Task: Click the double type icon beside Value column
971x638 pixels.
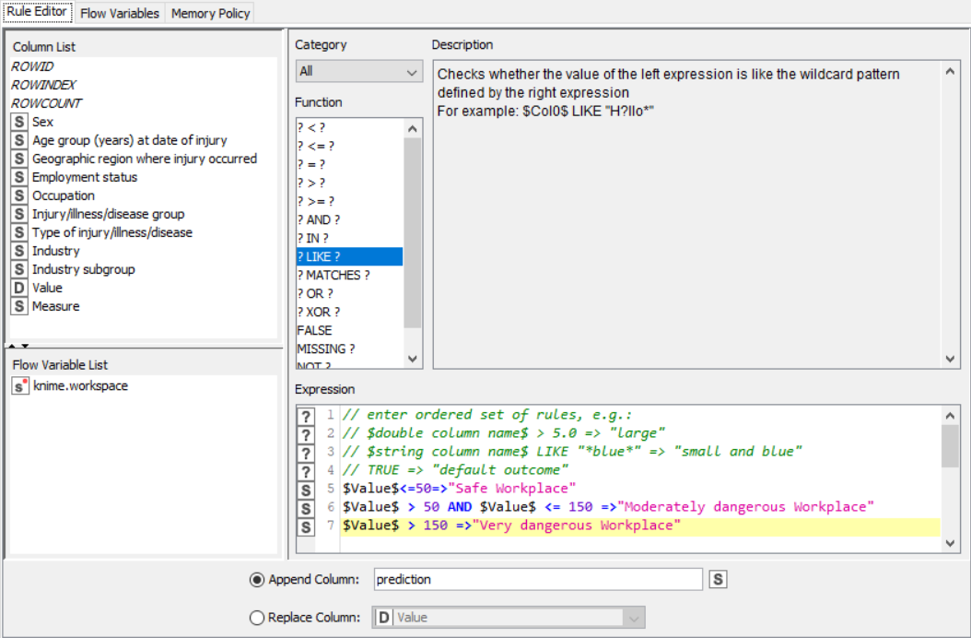Action: pos(19,288)
